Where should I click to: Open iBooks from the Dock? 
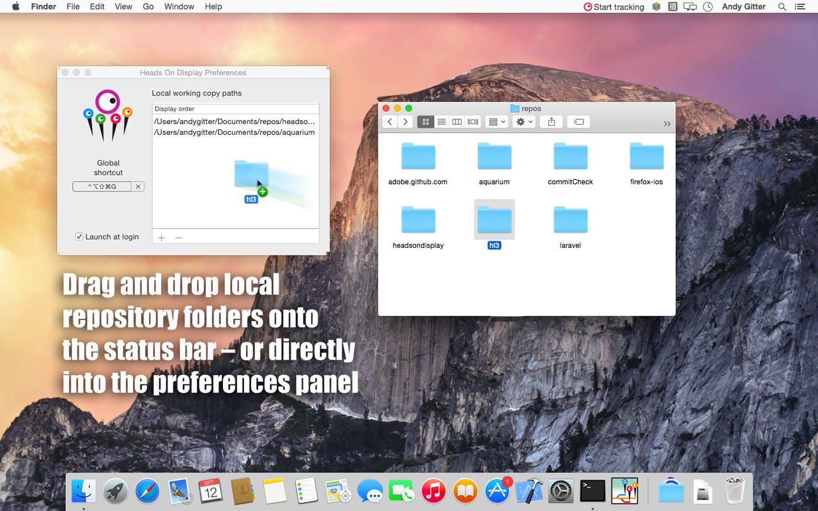pyautogui.click(x=465, y=491)
